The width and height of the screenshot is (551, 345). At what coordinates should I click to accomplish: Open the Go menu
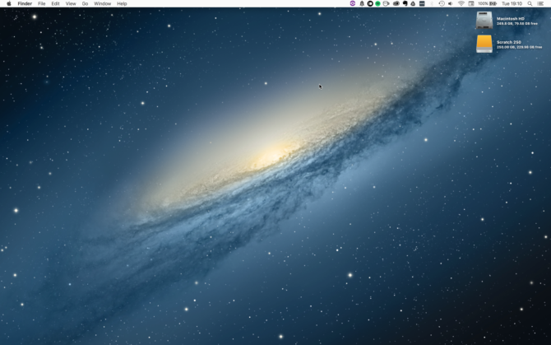pos(85,3)
